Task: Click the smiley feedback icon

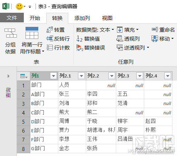Action: [19, 7]
